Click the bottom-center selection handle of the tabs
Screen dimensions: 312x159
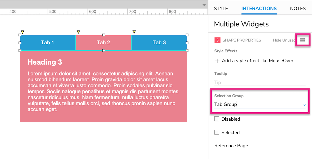[x=103, y=51]
